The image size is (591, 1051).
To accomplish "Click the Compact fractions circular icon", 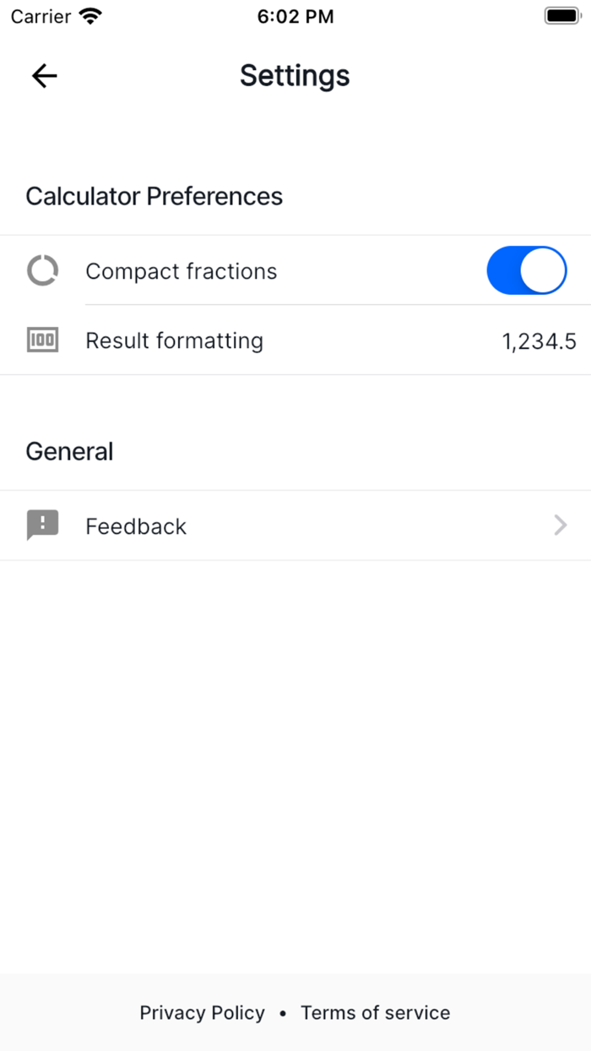I will click(42, 270).
